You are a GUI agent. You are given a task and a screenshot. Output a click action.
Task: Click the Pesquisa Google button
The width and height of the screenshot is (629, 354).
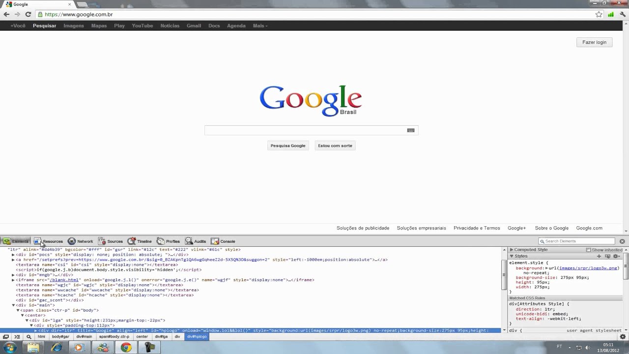[x=288, y=146]
